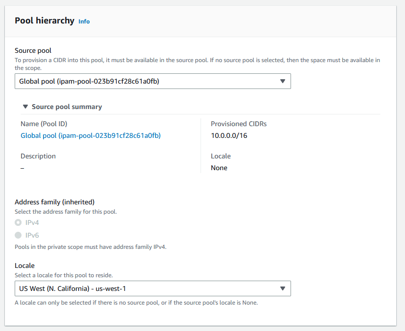The width and height of the screenshot is (405, 331).
Task: Click the arrow icon in Source pool dropdown
Action: click(282, 81)
